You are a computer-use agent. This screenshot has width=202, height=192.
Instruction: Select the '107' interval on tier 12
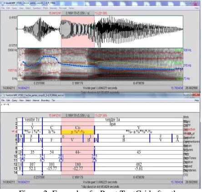coord(32,164)
